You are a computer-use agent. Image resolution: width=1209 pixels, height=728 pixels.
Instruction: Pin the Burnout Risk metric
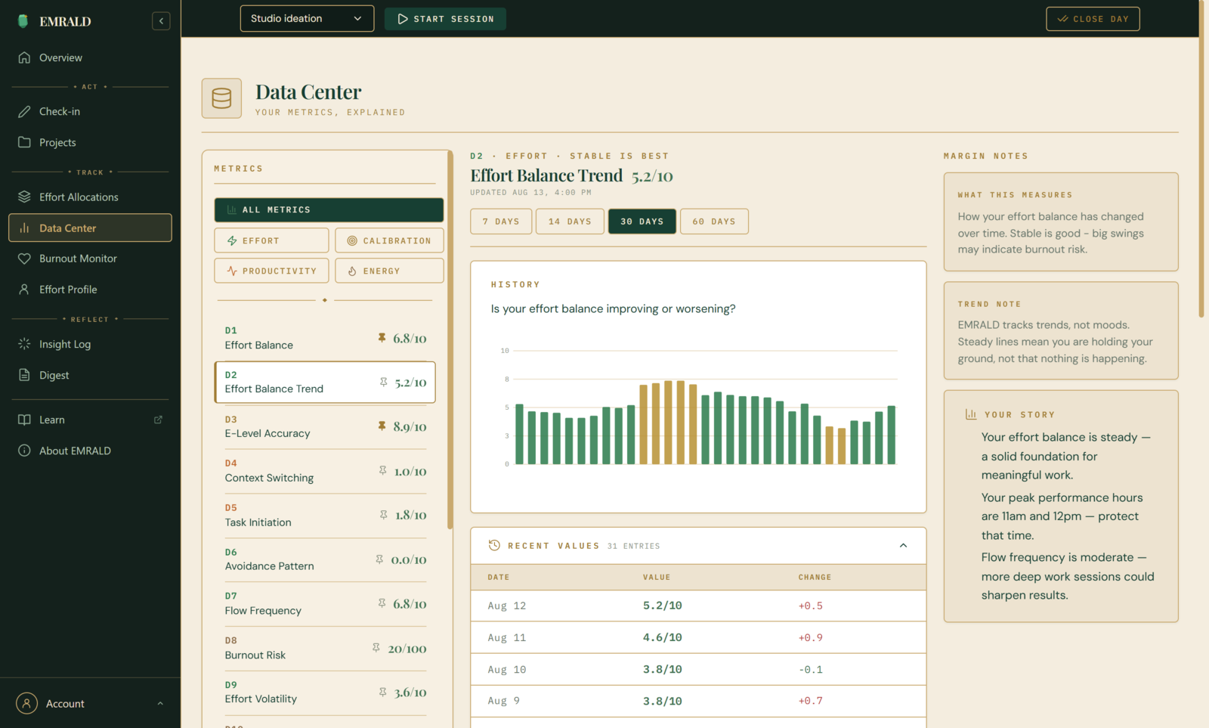click(x=376, y=648)
